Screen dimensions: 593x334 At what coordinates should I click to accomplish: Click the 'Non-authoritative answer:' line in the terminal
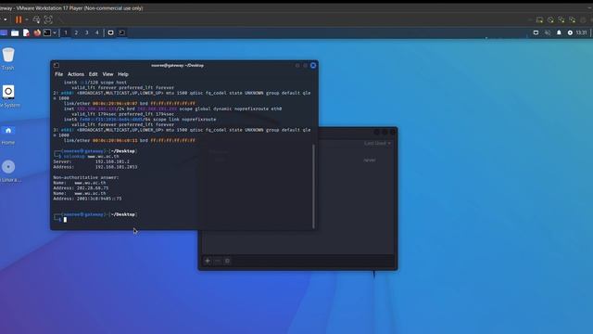(86, 177)
